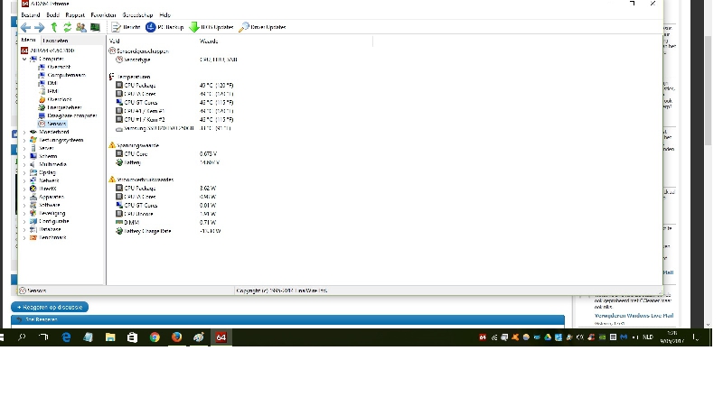Select the Sensortype row

[176, 60]
